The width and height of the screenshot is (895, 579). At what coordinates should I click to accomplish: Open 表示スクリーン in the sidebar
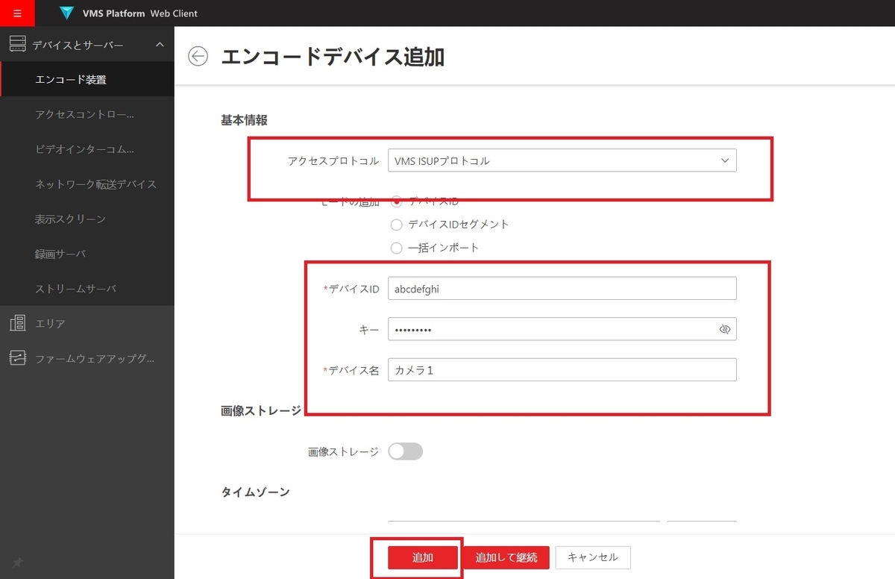tap(87, 219)
